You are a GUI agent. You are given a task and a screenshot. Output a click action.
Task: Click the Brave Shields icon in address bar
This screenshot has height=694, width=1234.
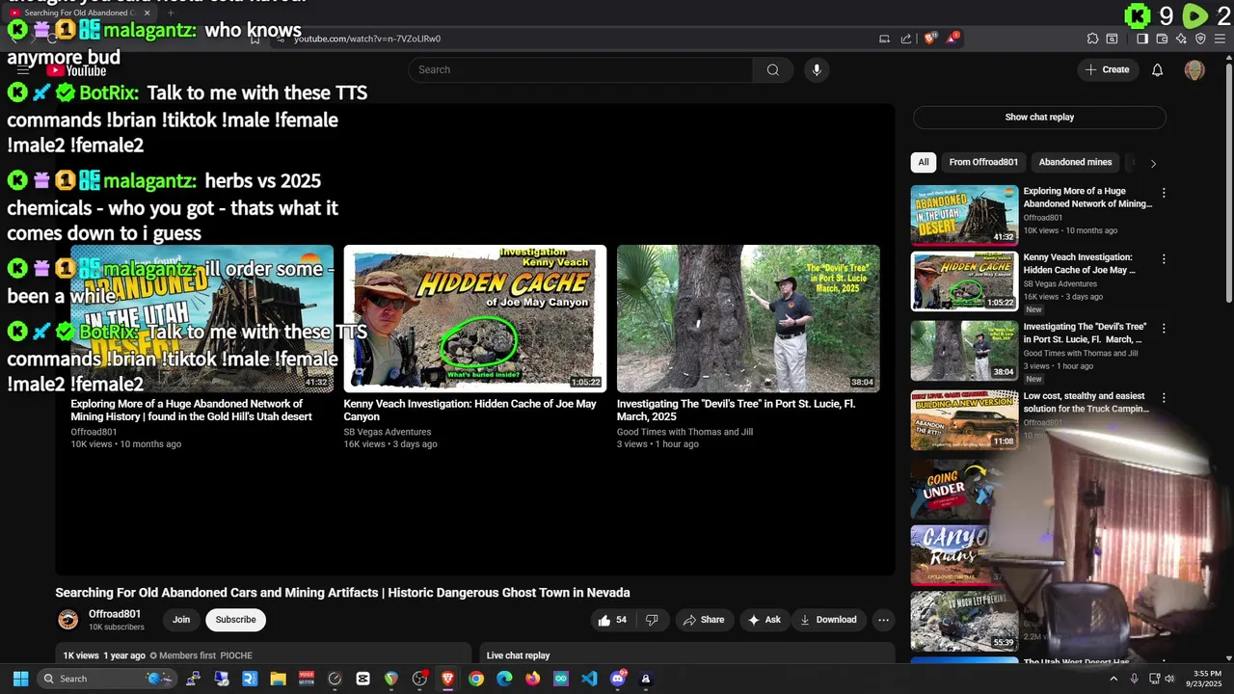tap(930, 39)
